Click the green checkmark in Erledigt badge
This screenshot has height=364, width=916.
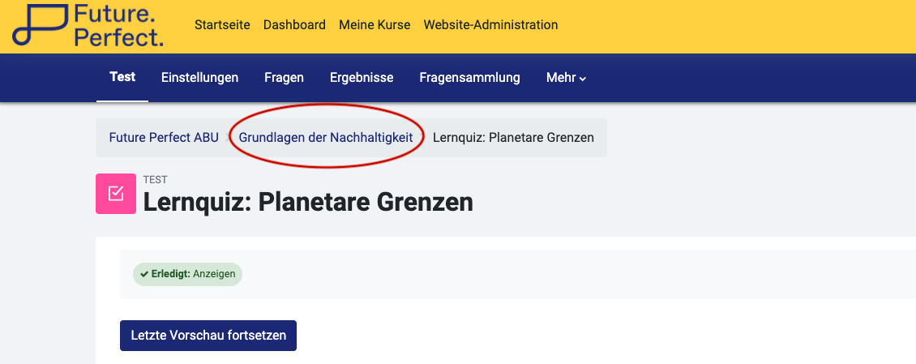(144, 274)
